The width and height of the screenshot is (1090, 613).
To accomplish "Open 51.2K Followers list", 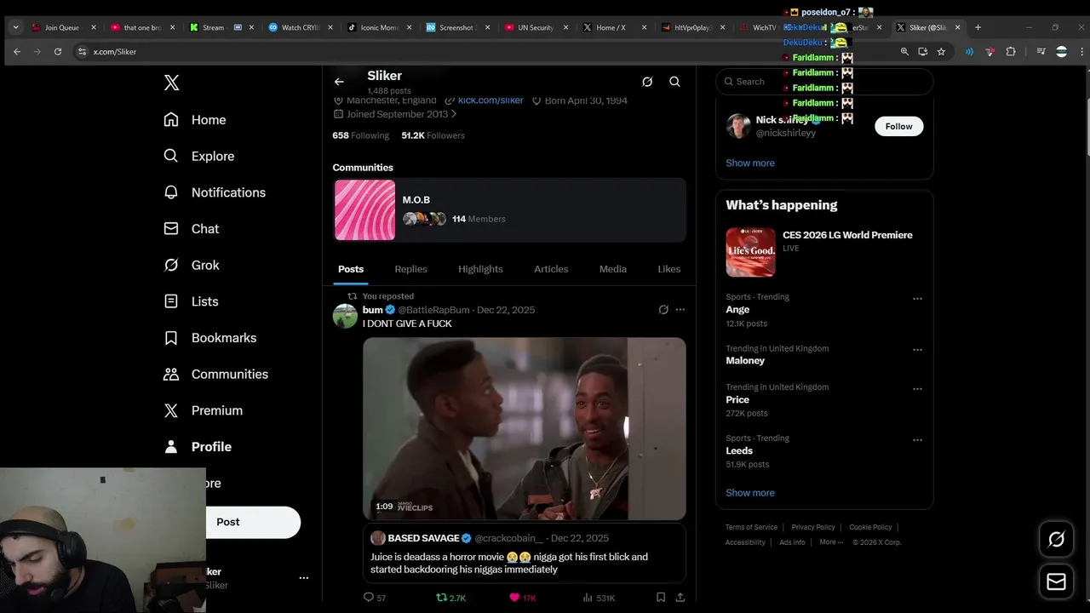I will tap(433, 135).
